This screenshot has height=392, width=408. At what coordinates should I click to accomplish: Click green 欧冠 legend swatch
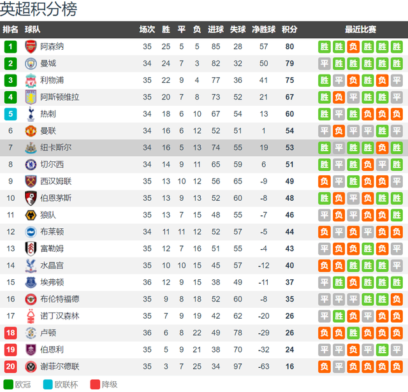8,384
